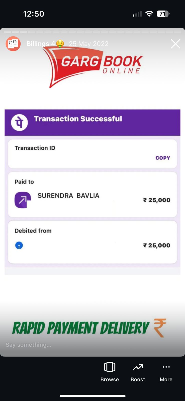Tap the Say something message field
Image resolution: width=185 pixels, height=401 pixels.
[50, 345]
